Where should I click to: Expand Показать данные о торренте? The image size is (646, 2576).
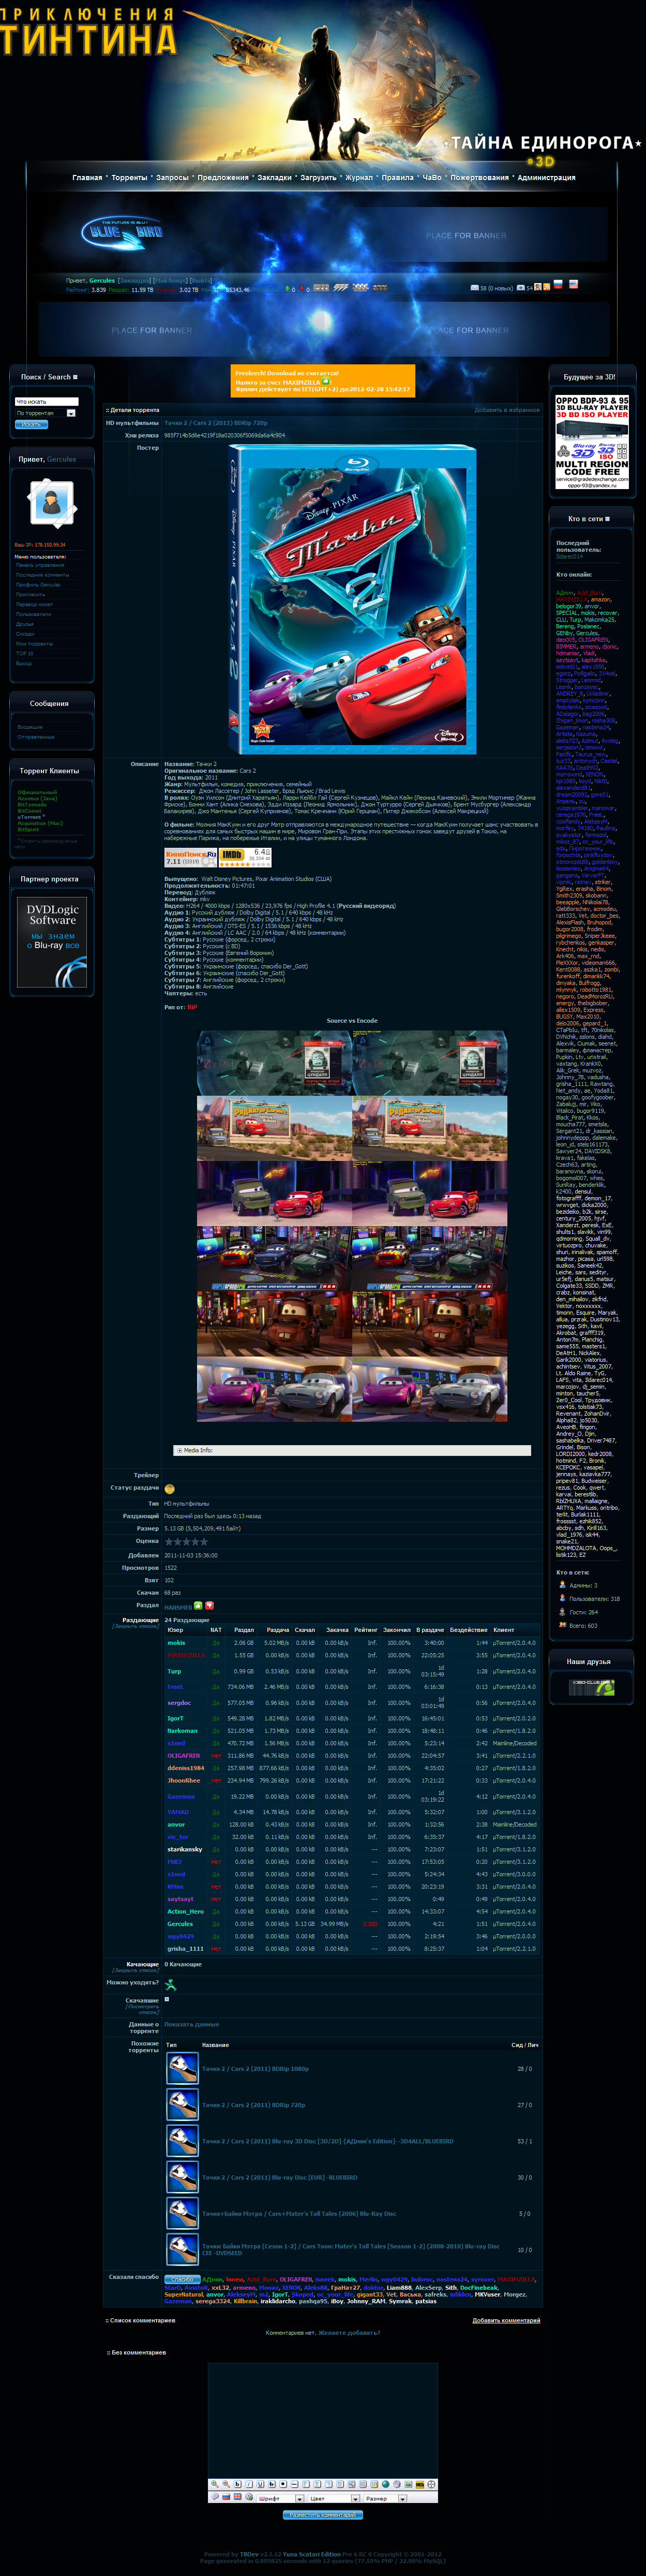[191, 2024]
